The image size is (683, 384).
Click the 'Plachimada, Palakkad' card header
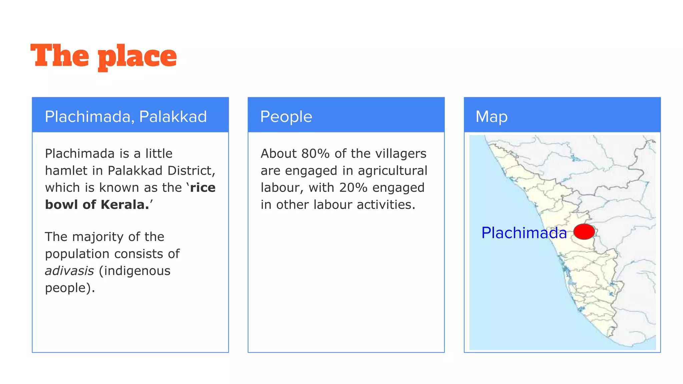coord(130,115)
